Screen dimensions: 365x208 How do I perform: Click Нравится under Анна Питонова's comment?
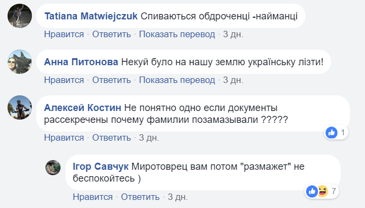click(x=64, y=80)
